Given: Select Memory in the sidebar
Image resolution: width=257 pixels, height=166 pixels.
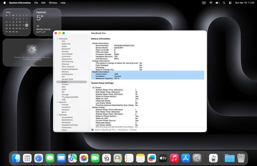Looking at the screenshot, I should [x=65, y=72].
